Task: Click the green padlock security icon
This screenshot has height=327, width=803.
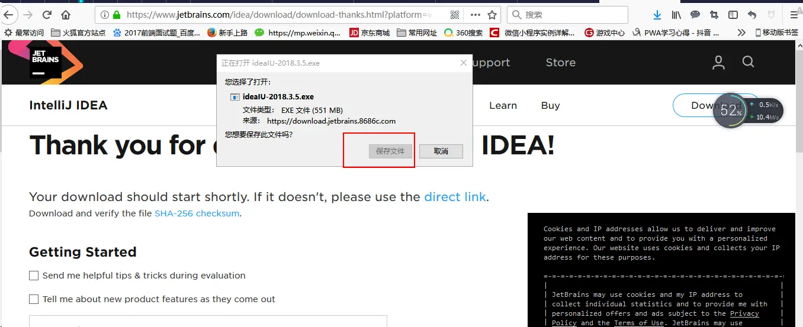Action: pos(117,15)
